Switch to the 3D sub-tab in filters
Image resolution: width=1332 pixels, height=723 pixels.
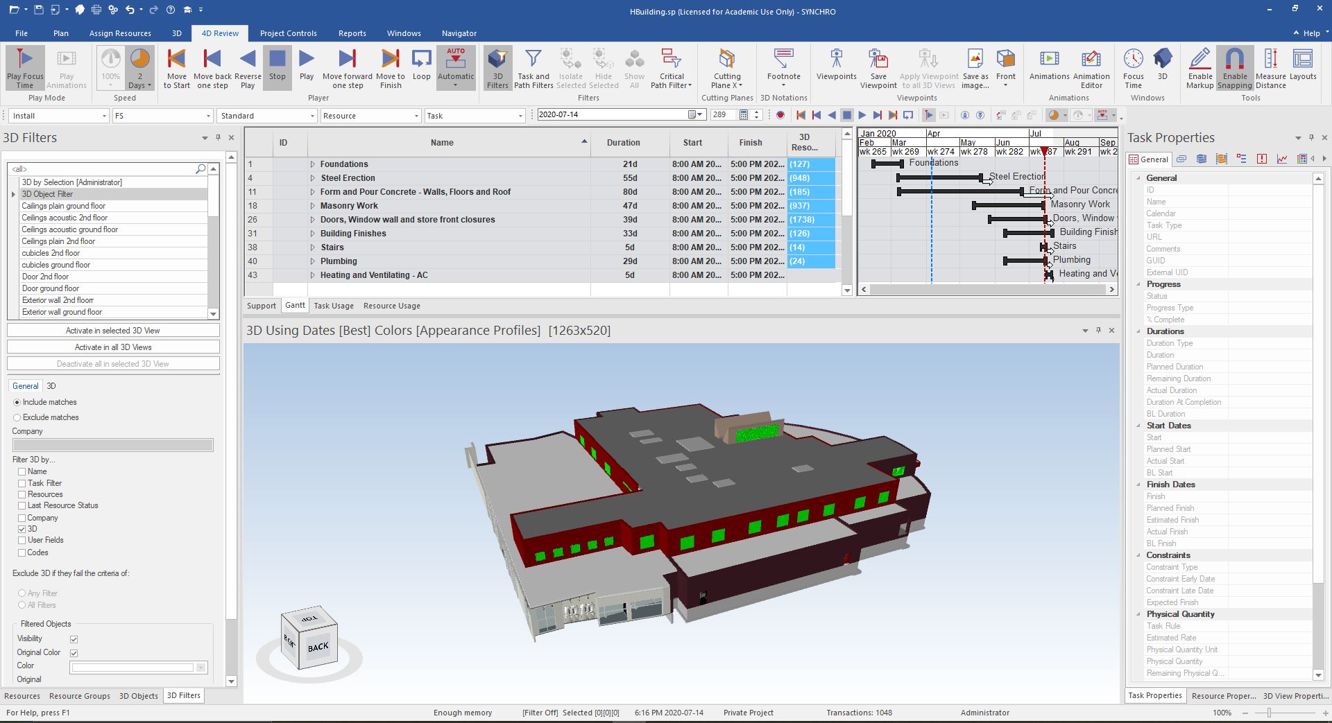[x=51, y=386]
